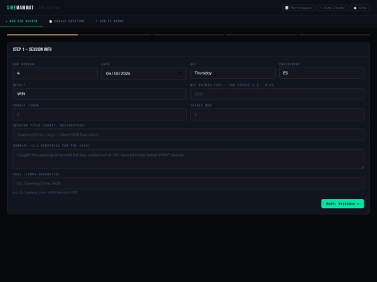The height and width of the screenshot is (282, 377).
Task: Open the How It Works tab
Action: pyautogui.click(x=110, y=21)
